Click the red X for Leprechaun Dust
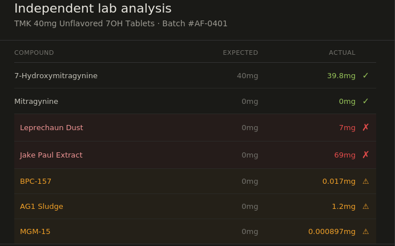395x246 pixels. [x=366, y=127]
